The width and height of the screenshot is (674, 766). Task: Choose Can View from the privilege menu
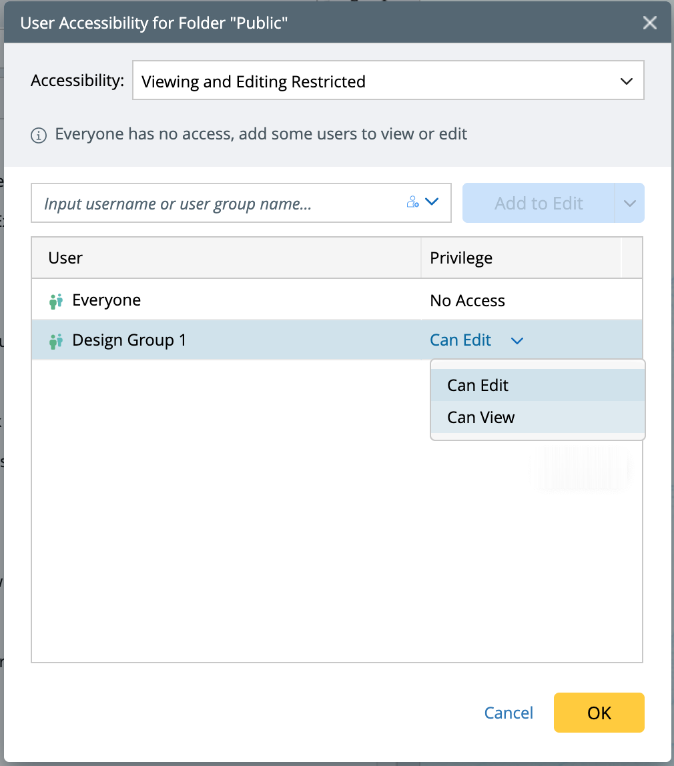(481, 418)
